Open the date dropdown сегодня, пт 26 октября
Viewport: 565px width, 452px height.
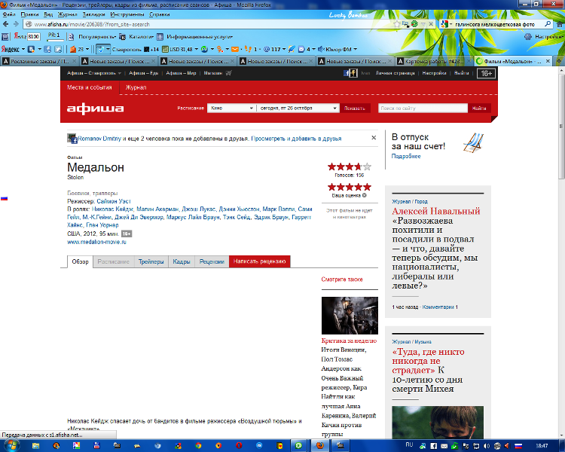click(298, 108)
